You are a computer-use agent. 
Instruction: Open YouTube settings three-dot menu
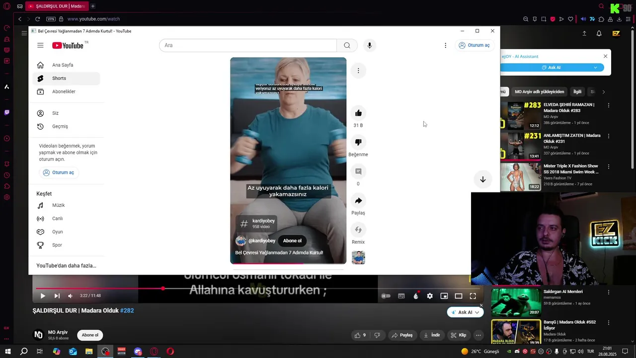click(445, 45)
